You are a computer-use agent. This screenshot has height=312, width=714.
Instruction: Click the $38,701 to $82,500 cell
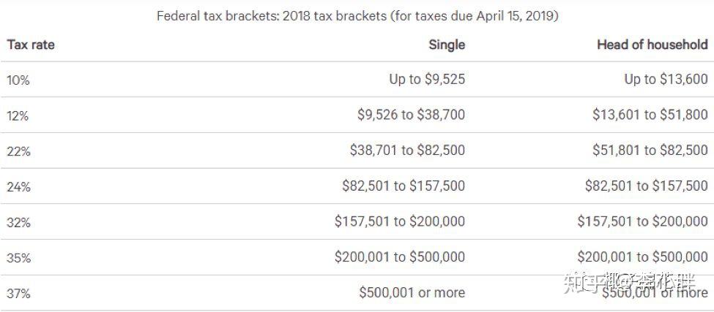tap(407, 151)
